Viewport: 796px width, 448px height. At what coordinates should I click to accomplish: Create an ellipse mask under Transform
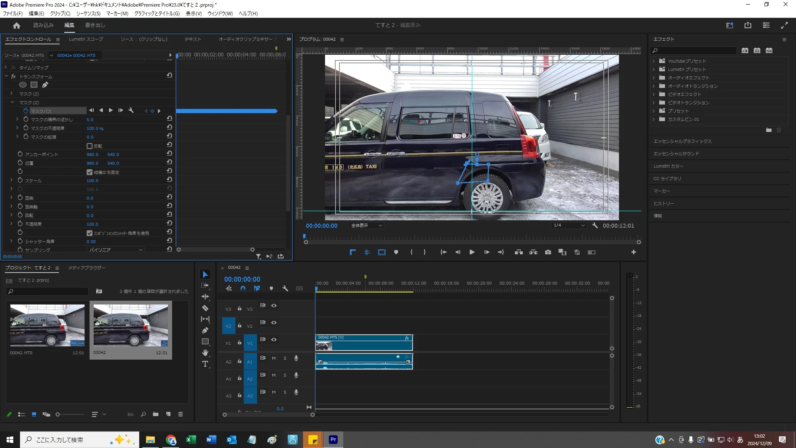[23, 85]
